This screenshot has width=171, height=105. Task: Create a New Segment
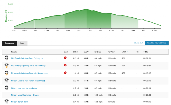(157, 43)
